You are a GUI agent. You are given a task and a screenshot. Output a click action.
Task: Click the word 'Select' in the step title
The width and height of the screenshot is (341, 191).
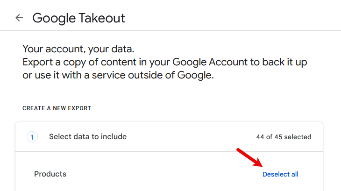59,137
